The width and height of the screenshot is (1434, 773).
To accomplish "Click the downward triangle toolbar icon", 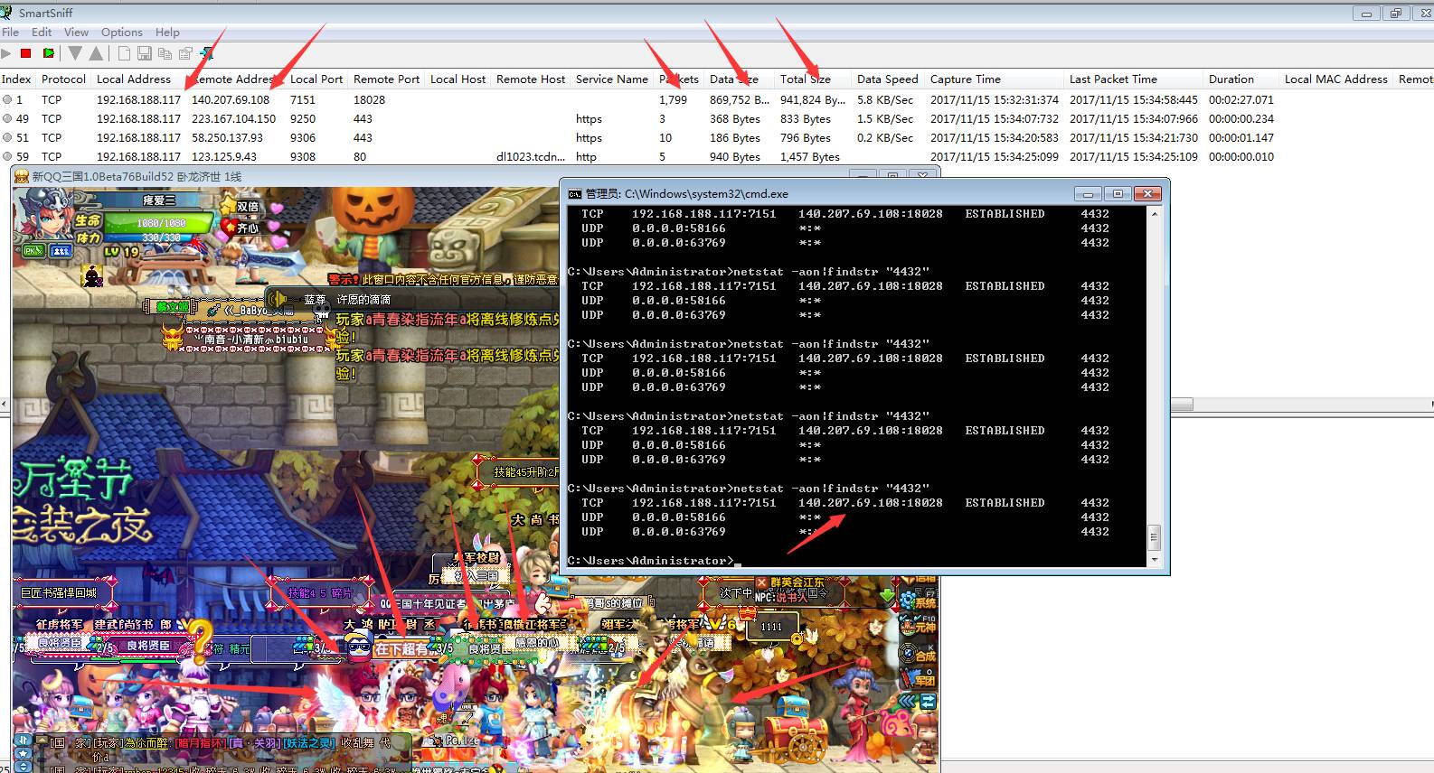I will coord(75,54).
